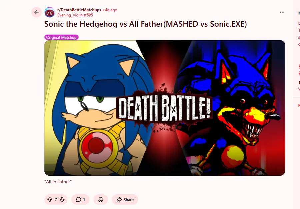Filter by the Original Matchup flair tag
300x209 pixels.
[x=61, y=37]
